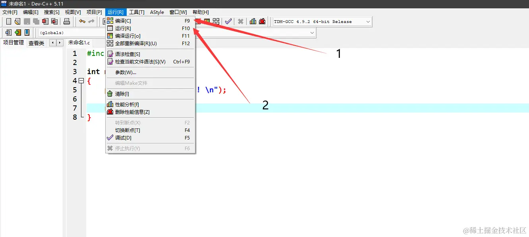Select 语法检查[S] menu entry

[150, 54]
